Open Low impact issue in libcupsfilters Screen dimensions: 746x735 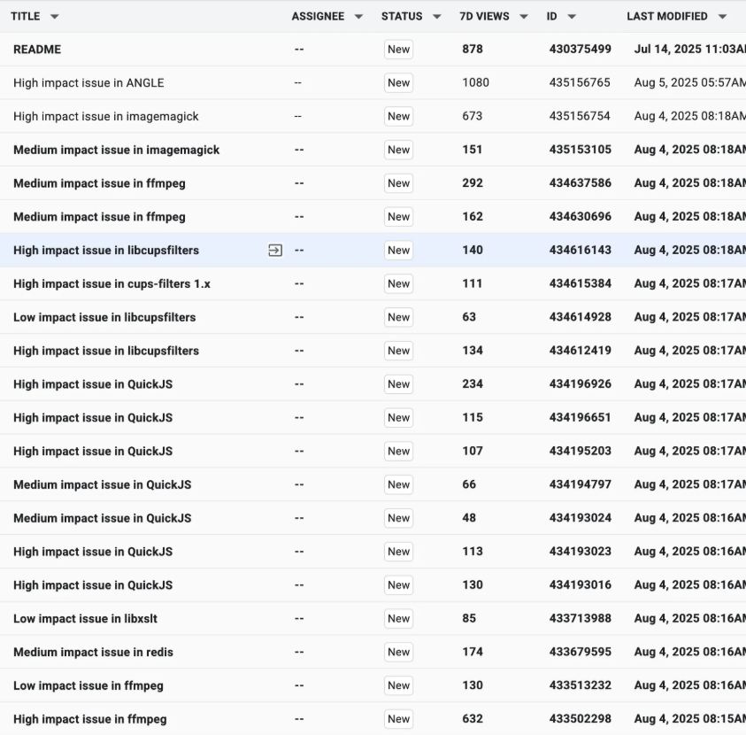[x=104, y=318]
